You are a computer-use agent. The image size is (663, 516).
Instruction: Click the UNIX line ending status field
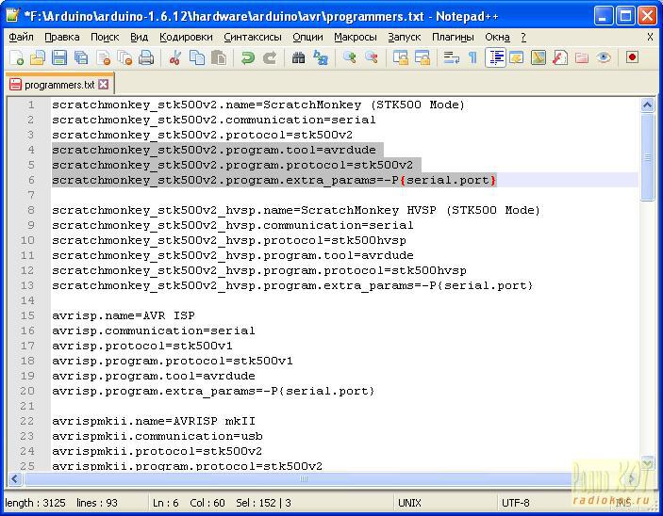coord(409,503)
